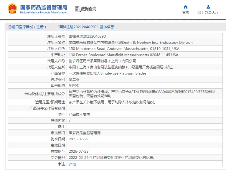Select registrant name Smith & Nephew Inc.

click(131, 43)
